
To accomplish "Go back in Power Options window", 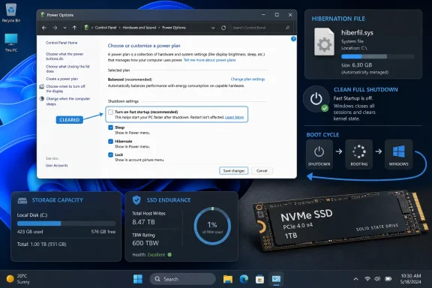I will point(44,28).
